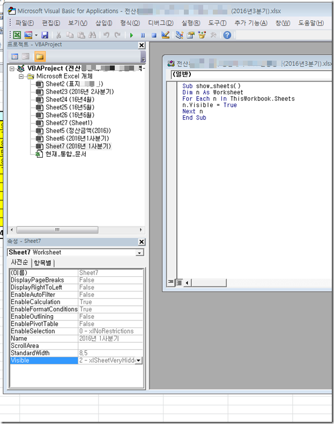The image size is (334, 424).
Task: Open Properties Window toolbar icon
Action: 191,35
